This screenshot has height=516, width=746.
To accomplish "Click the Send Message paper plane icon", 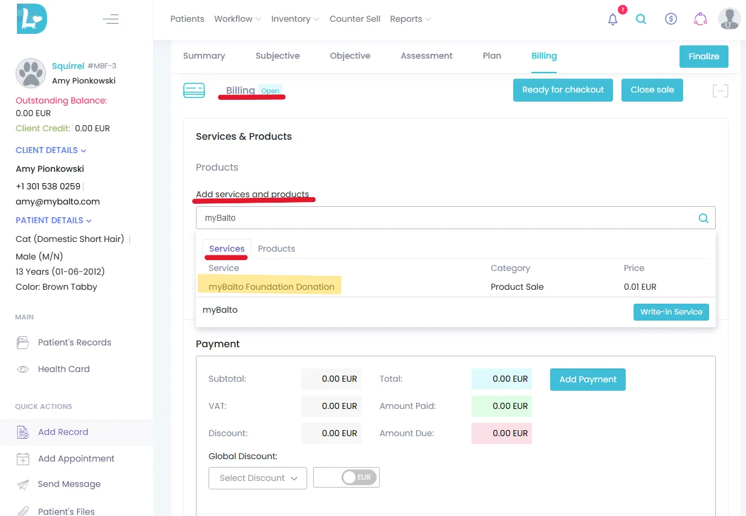I will click(x=23, y=485).
